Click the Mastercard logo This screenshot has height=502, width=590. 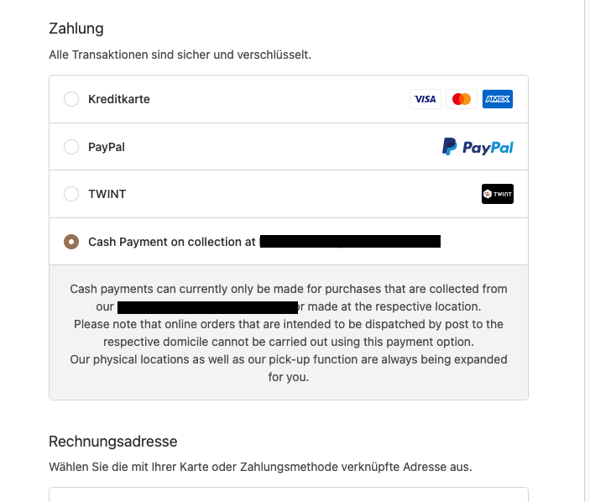point(462,99)
